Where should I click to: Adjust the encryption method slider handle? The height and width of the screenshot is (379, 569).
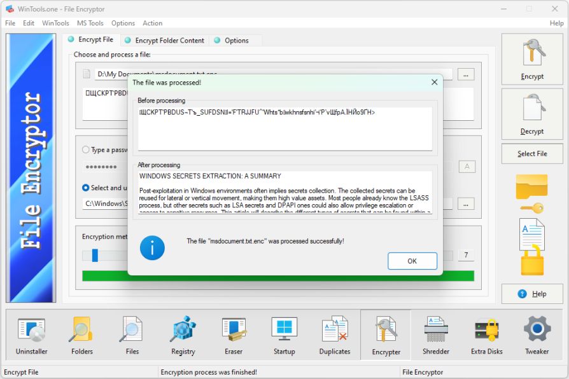pos(95,255)
